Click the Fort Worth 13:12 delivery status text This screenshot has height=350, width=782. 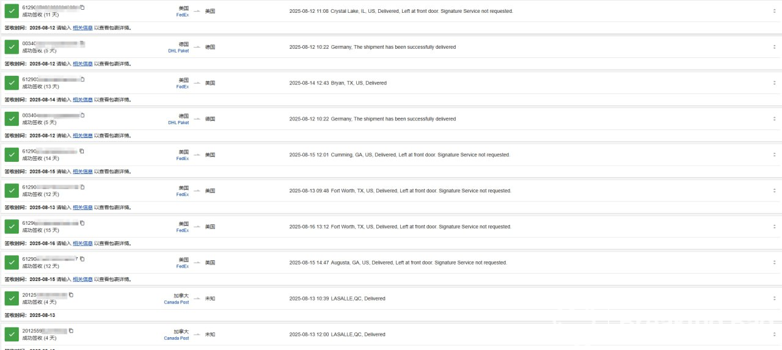tap(400, 227)
